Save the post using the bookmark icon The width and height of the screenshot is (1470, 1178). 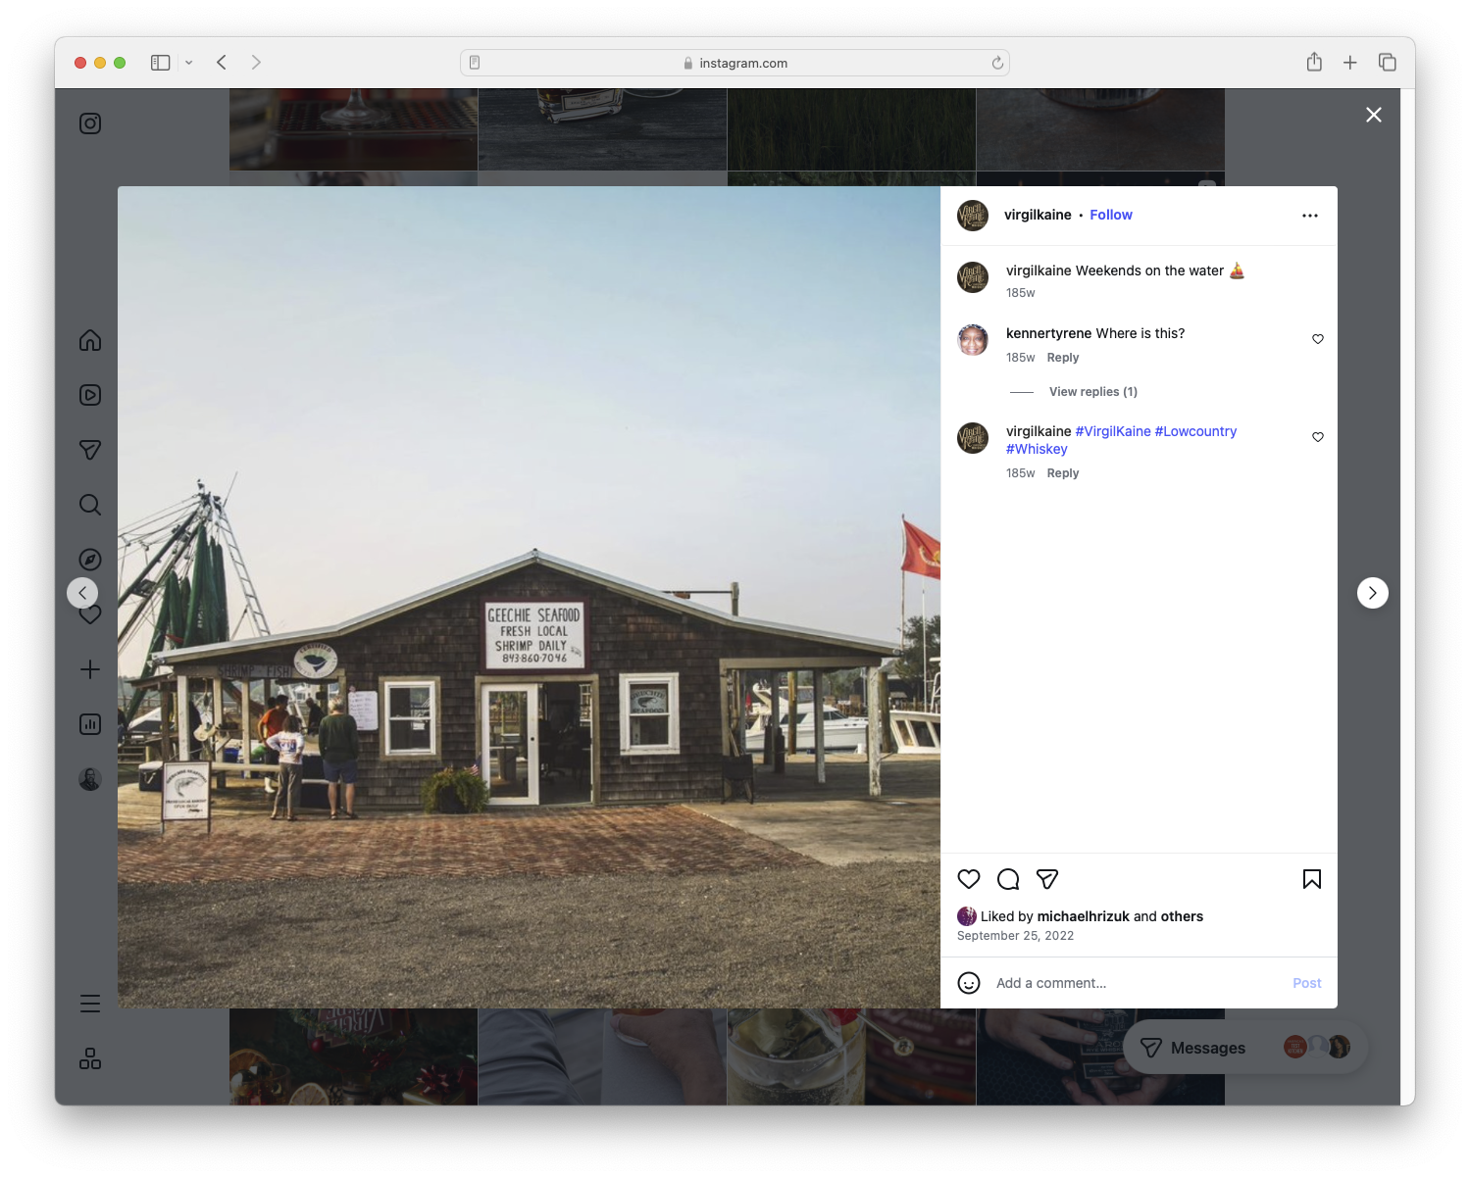tap(1312, 879)
